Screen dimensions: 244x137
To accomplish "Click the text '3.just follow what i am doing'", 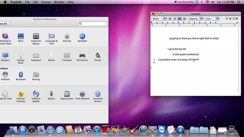I will tap(173, 60).
